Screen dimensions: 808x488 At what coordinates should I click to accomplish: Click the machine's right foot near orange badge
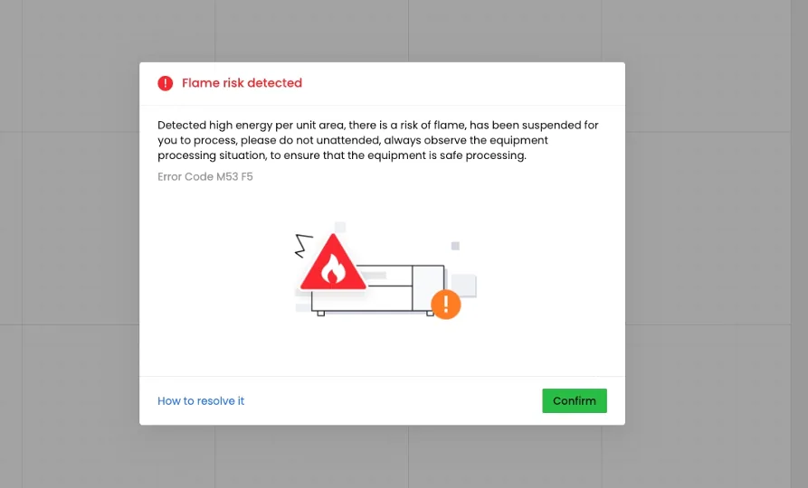point(430,313)
